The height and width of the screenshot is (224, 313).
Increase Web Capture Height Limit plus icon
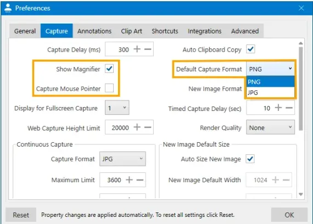[x=137, y=127]
